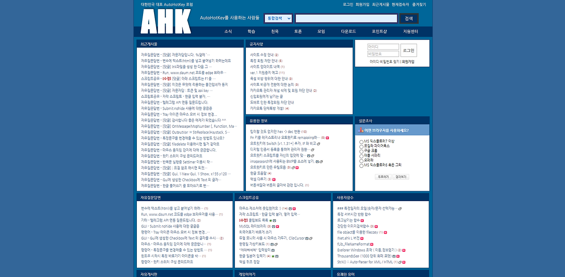Image resolution: width=565 pixels, height=277 pixels.
Task: Go to the 지원센터 menu item
Action: (x=410, y=31)
